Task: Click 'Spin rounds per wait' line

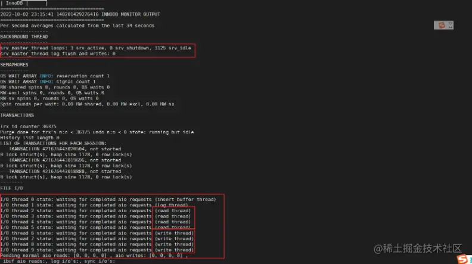Action: 87,104
